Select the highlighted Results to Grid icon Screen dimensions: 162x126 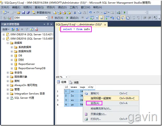coord(123,18)
